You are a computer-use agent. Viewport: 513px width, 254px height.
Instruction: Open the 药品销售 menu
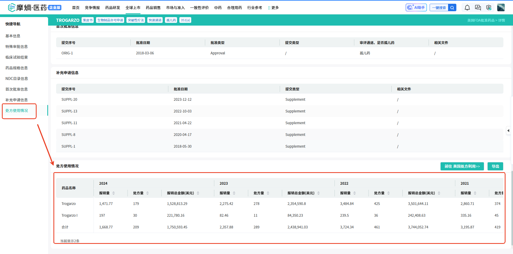153,8
